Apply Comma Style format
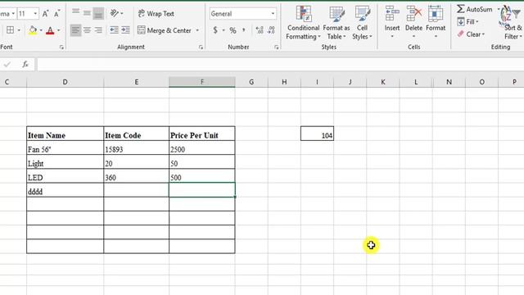The width and height of the screenshot is (524, 295). [244, 30]
